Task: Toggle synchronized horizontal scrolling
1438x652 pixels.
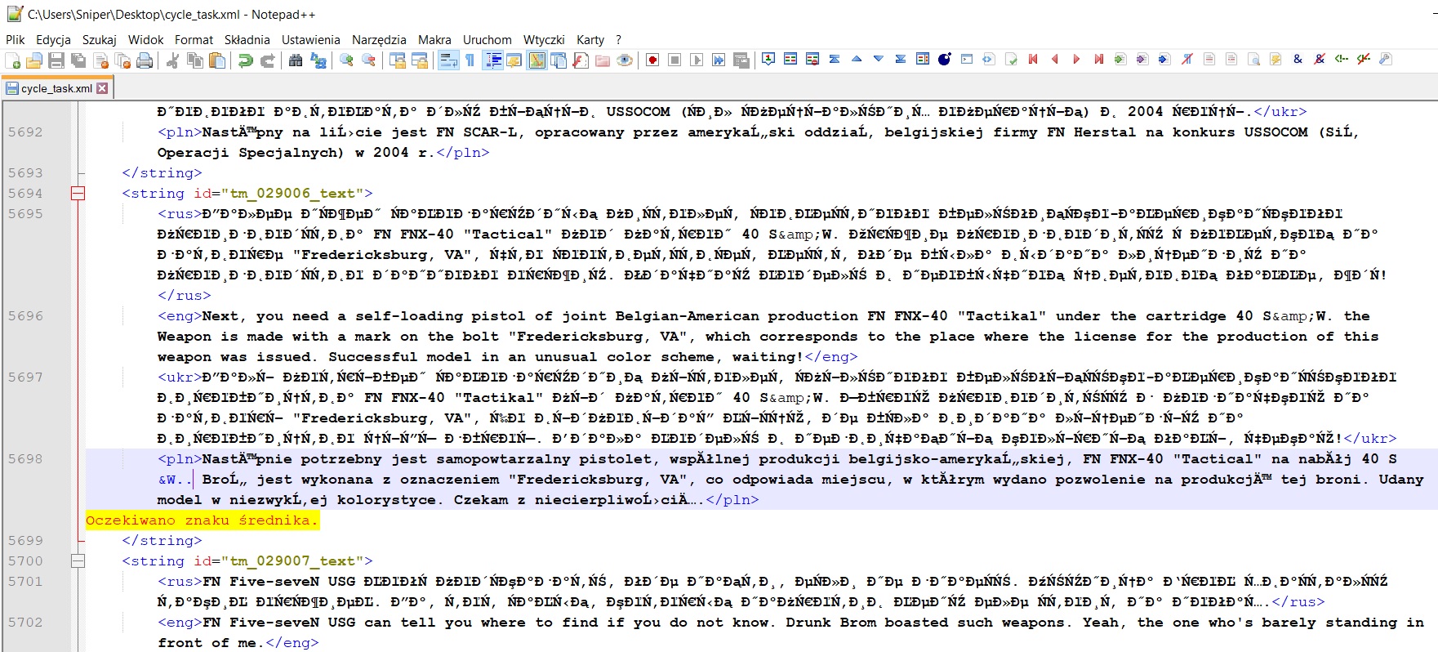Action: coord(420,60)
